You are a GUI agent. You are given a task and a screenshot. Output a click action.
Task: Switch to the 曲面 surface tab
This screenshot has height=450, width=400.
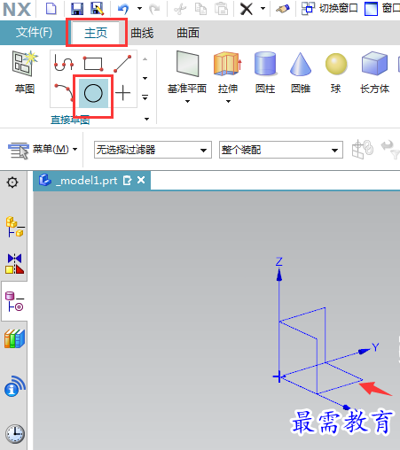click(x=188, y=33)
